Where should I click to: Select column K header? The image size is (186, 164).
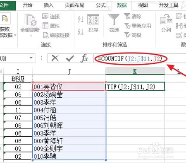click(135, 71)
